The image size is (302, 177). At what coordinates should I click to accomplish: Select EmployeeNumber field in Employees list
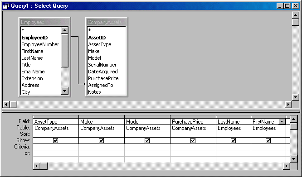[x=40, y=44]
